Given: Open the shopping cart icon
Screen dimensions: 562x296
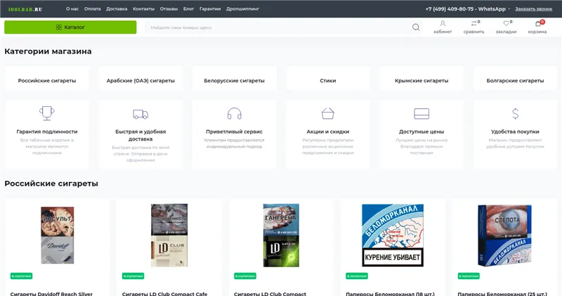Looking at the screenshot, I should (537, 23).
